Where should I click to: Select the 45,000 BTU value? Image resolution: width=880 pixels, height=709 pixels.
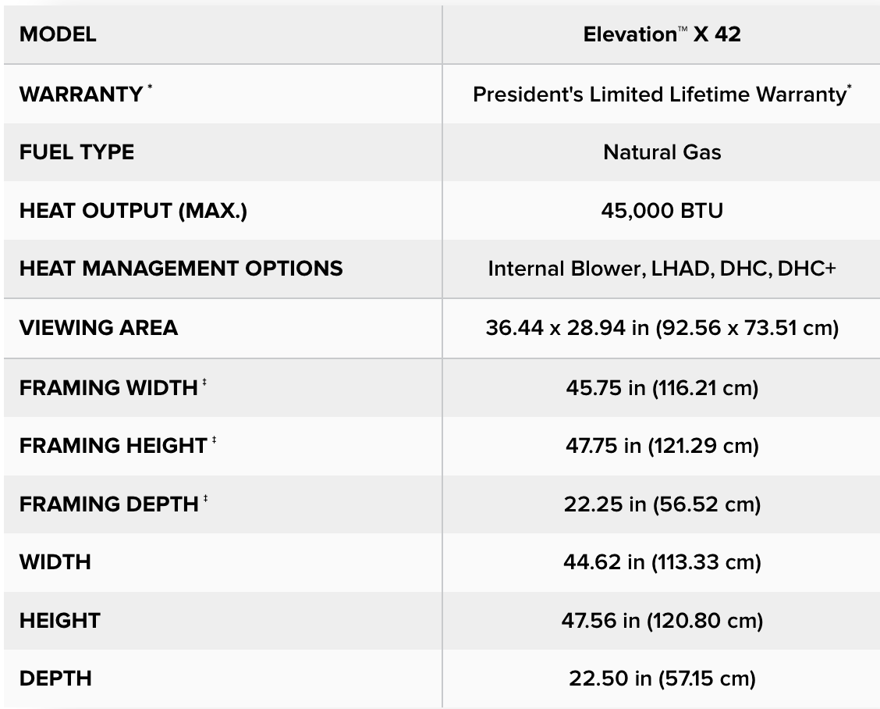(x=662, y=211)
